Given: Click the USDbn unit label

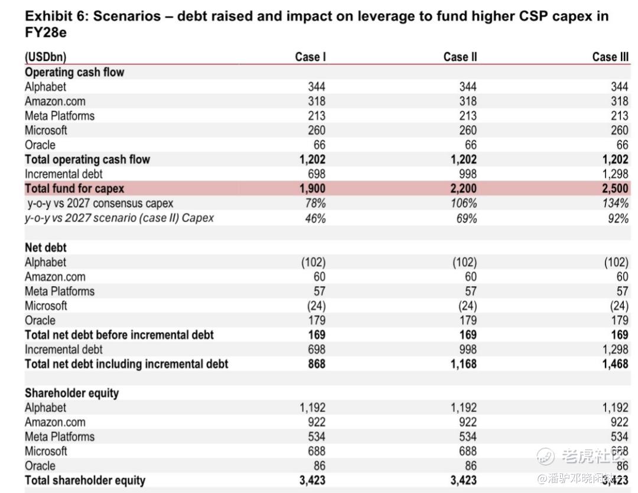Looking at the screenshot, I should [x=45, y=57].
